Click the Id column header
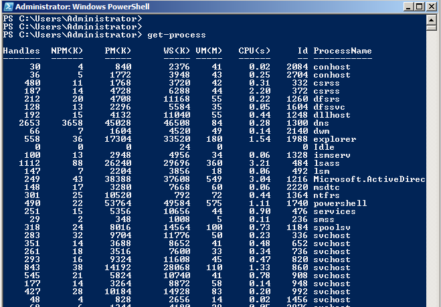Viewport: 441px width, 307px height. pyautogui.click(x=303, y=51)
